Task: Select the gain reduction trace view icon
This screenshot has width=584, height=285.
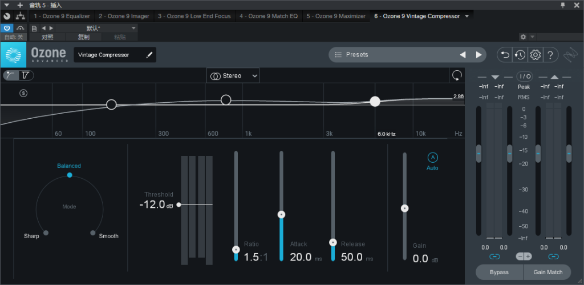Action: point(26,75)
